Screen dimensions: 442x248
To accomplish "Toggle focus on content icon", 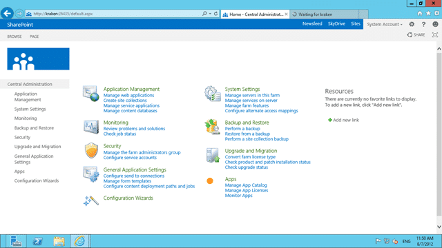I will point(435,35).
